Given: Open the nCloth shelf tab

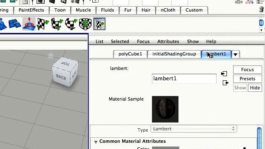Looking at the screenshot, I should pyautogui.click(x=168, y=10).
